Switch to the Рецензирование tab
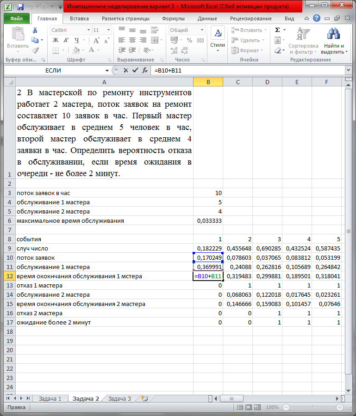The width and height of the screenshot is (356, 416). click(251, 18)
